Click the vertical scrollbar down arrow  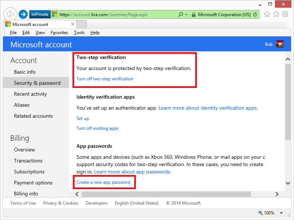[x=288, y=183]
